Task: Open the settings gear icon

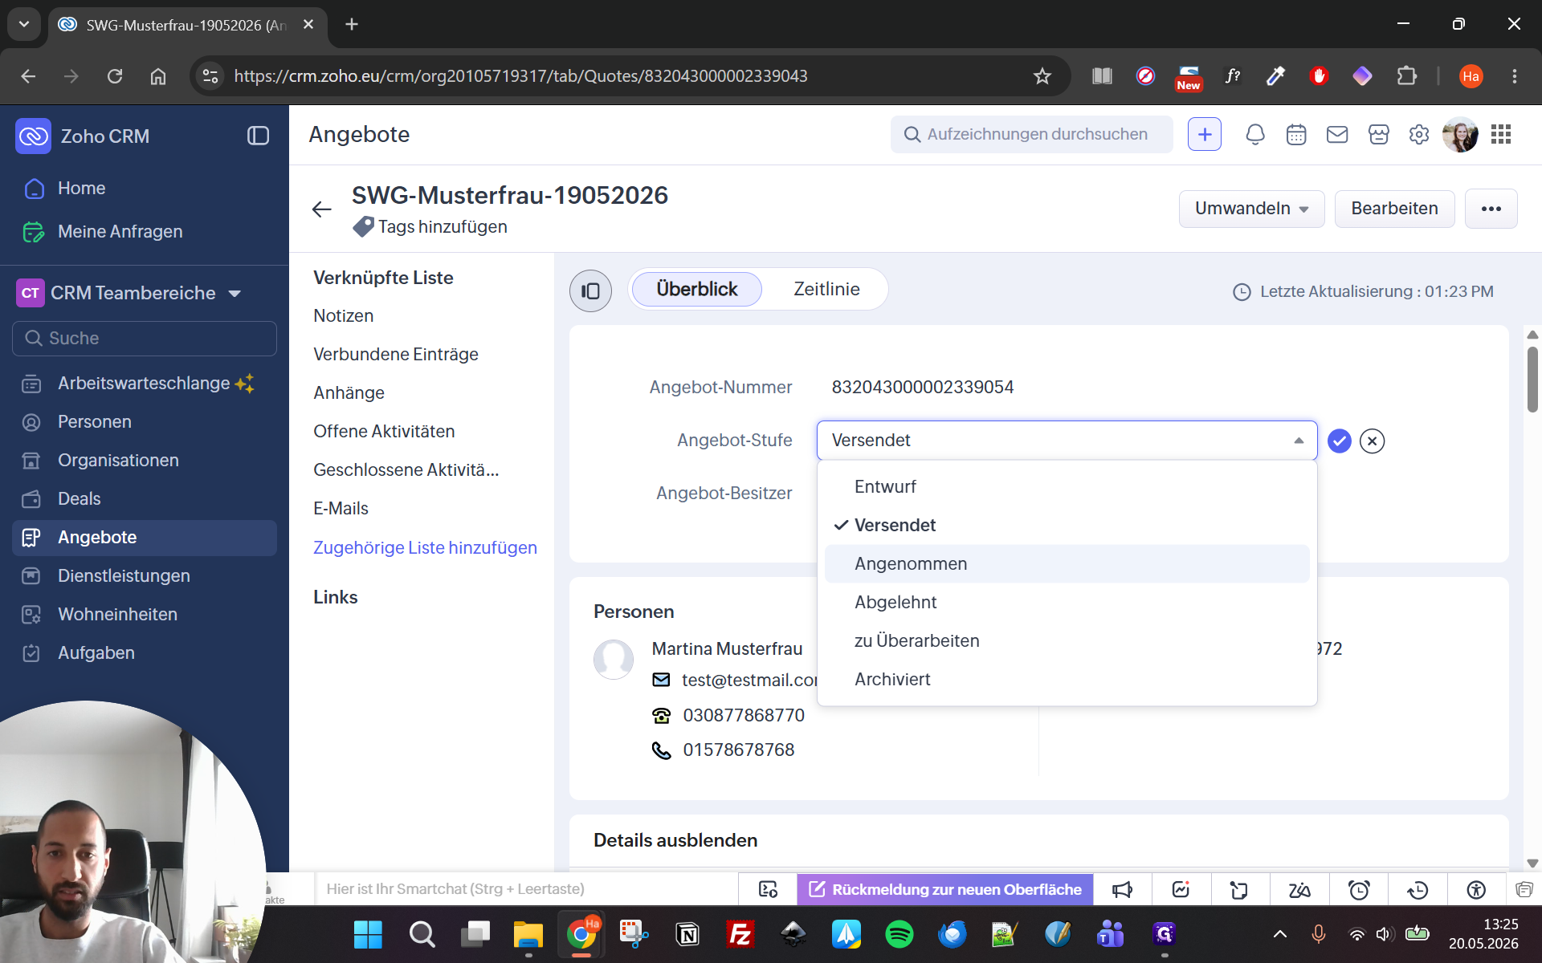Action: point(1419,135)
